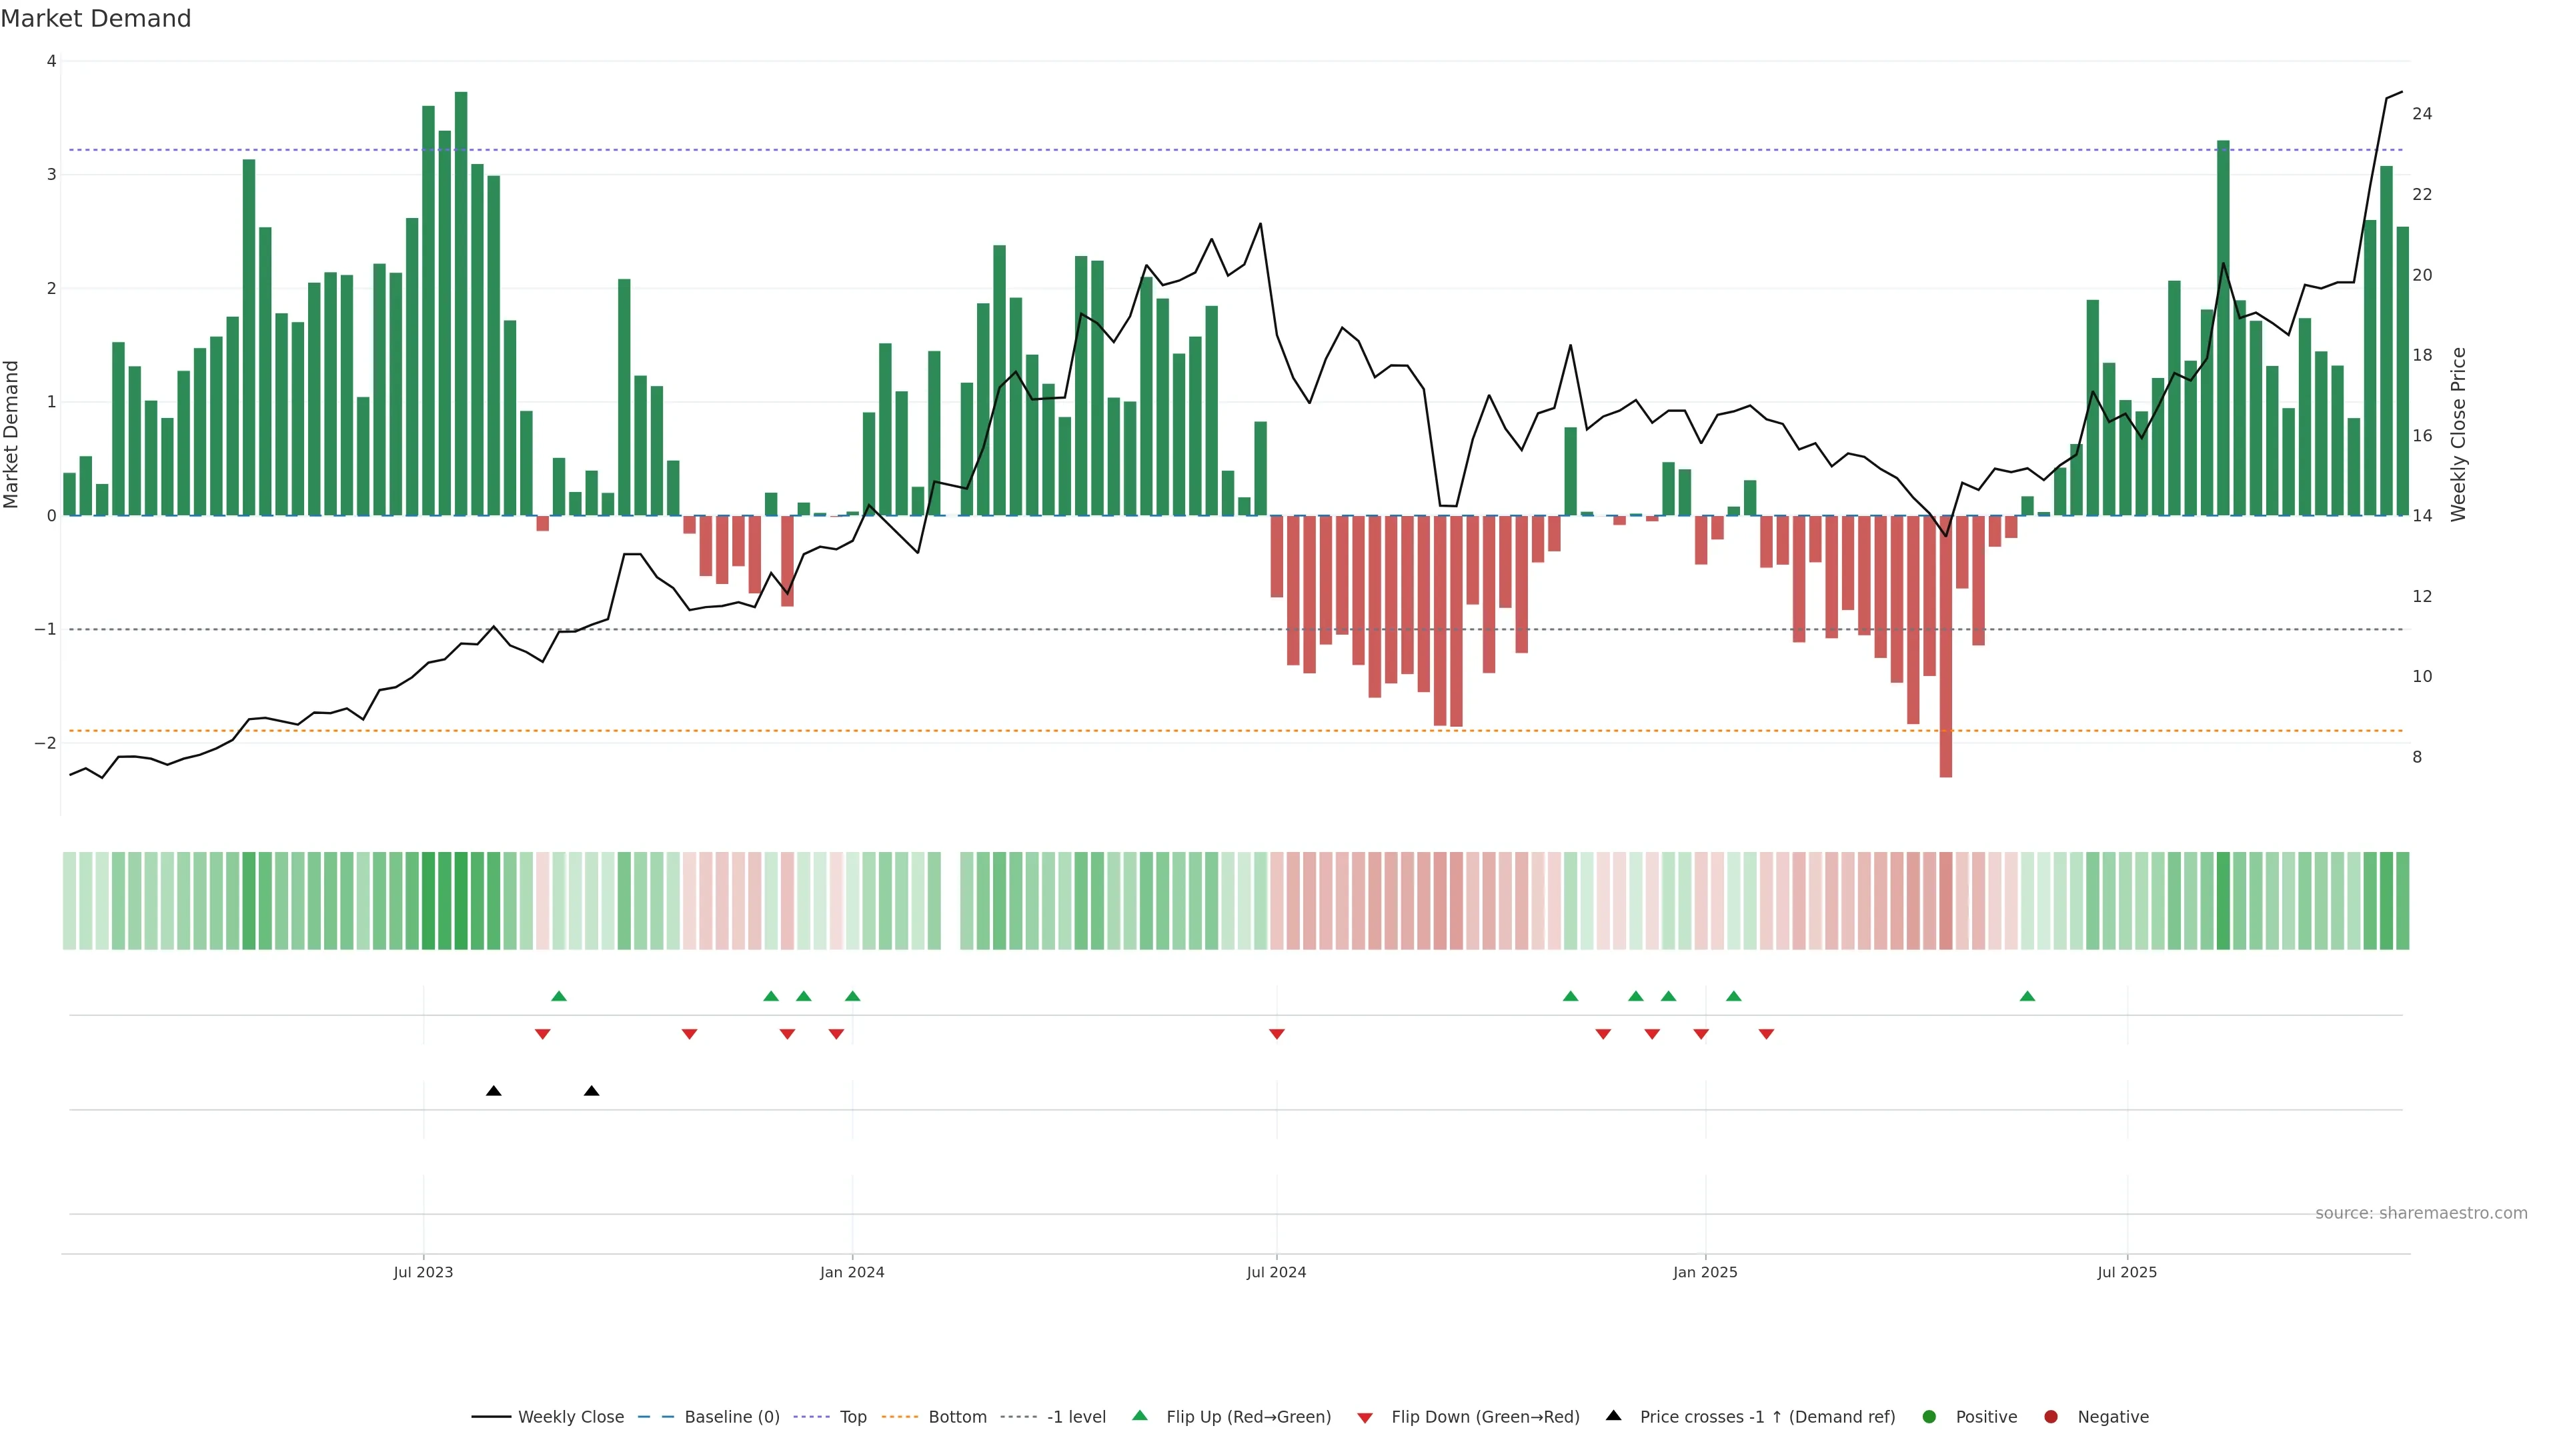Click black Price crosses -1 triangle icon

1613,1416
